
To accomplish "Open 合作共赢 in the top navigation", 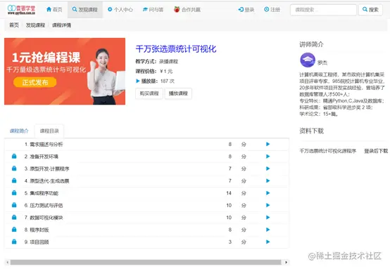I will pyautogui.click(x=187, y=9).
